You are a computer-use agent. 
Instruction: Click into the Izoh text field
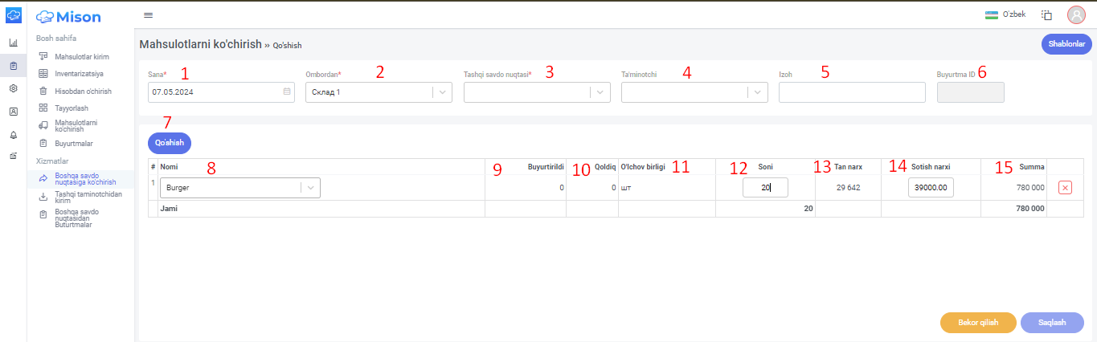click(852, 92)
